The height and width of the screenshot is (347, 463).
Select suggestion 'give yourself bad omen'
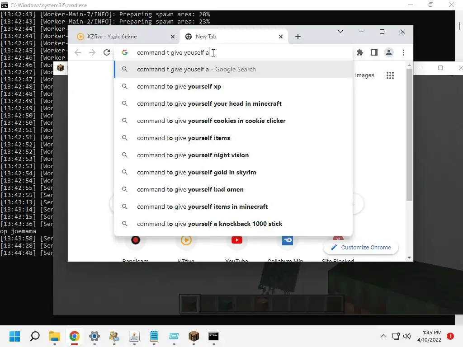[x=233, y=189]
